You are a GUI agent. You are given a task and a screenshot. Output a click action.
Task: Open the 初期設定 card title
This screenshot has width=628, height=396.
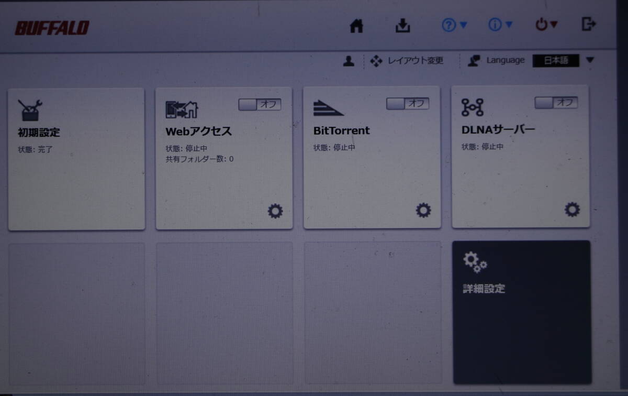coord(39,133)
